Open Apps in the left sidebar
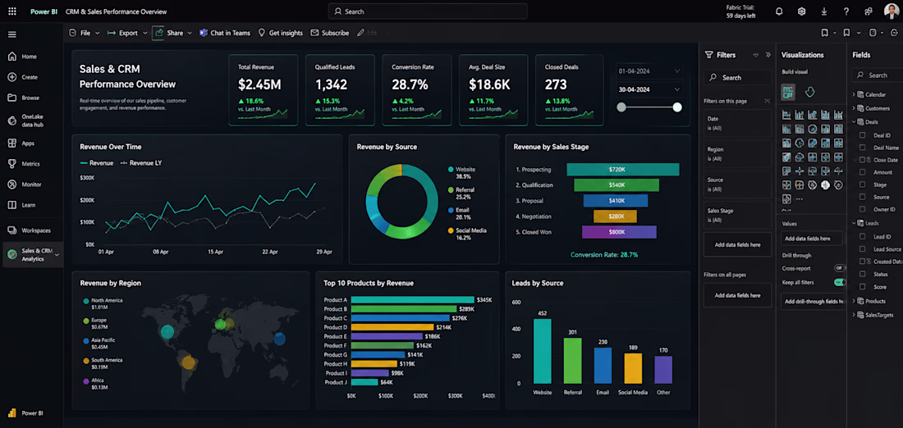903x428 pixels. click(21, 143)
